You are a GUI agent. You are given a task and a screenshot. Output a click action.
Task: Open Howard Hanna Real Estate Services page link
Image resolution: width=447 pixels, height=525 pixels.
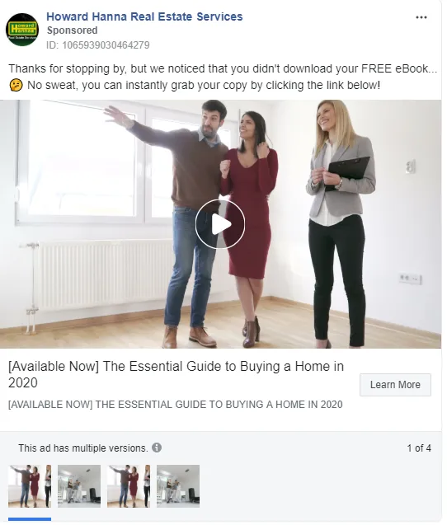144,16
